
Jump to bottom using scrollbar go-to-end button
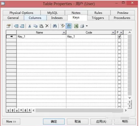(x=130, y=106)
